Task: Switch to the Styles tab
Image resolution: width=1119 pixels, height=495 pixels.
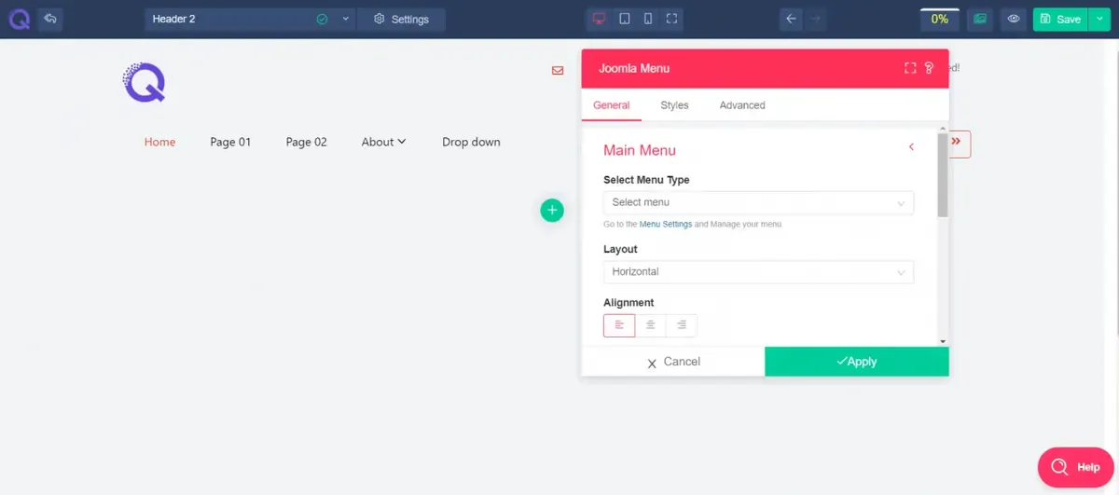Action: pyautogui.click(x=674, y=105)
